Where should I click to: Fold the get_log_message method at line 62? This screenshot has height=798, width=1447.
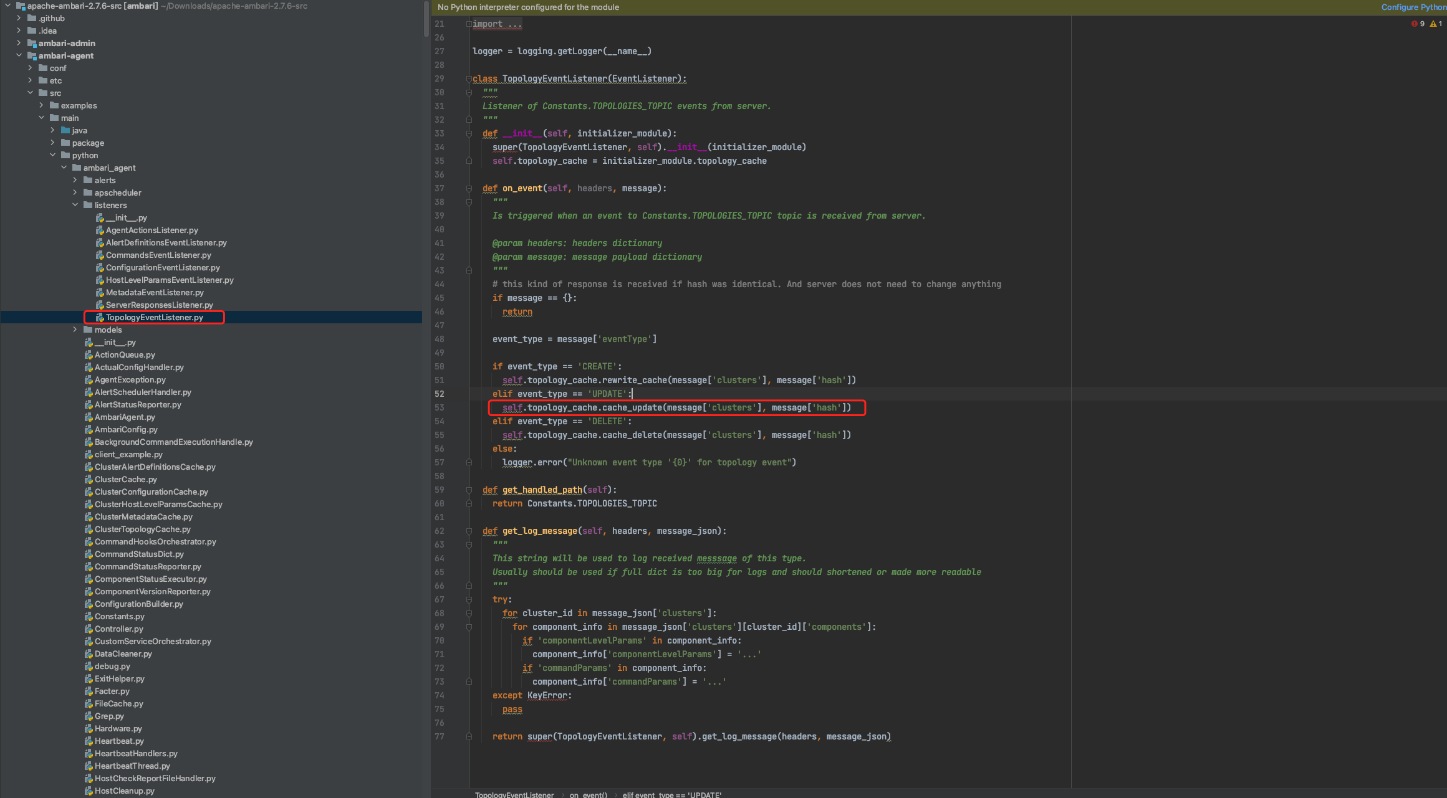click(x=469, y=531)
